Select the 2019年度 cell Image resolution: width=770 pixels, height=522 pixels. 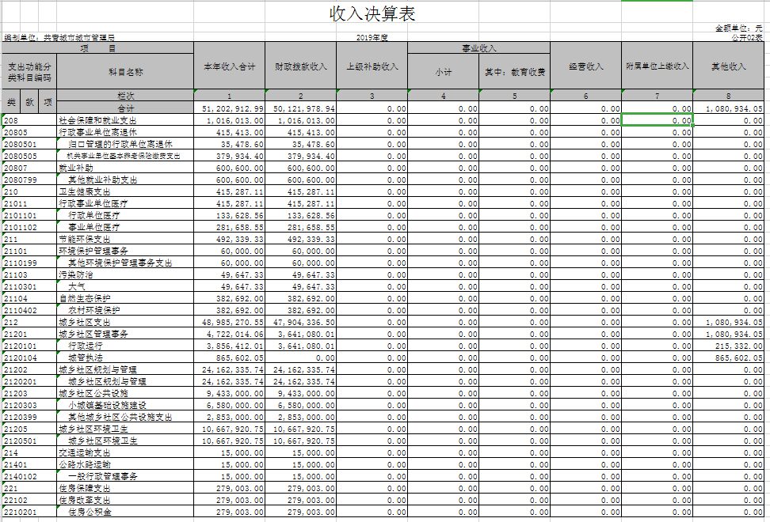(372, 37)
